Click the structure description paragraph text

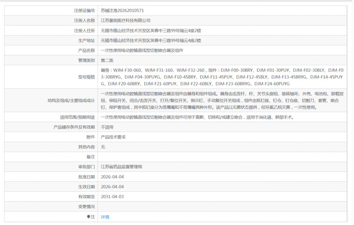(222, 101)
